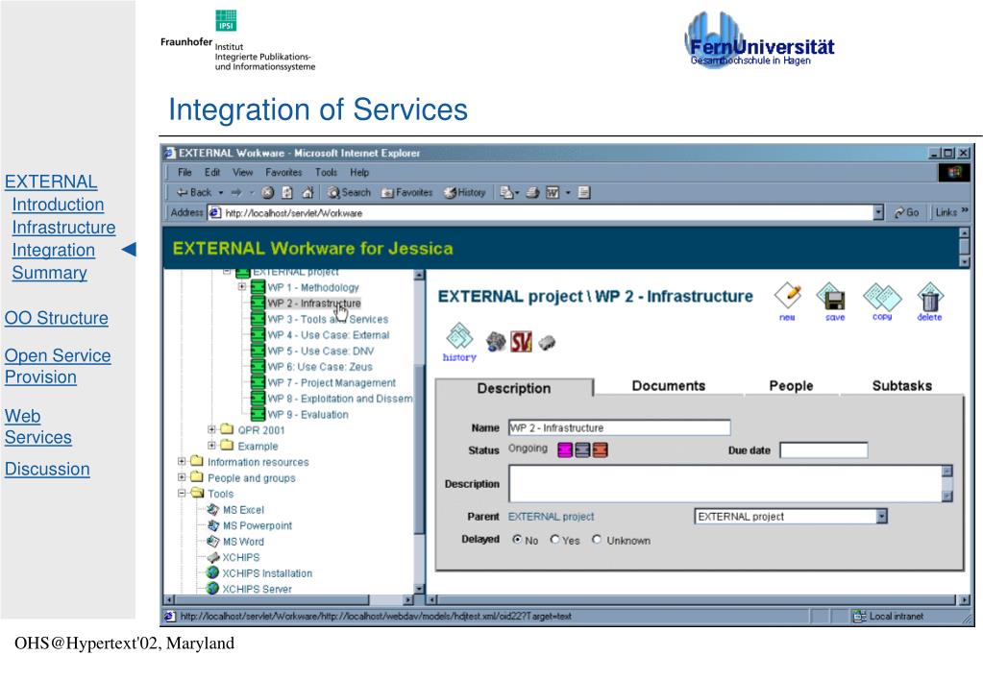
Task: Select MS Powerpoint in the Tools tree
Action: [257, 525]
